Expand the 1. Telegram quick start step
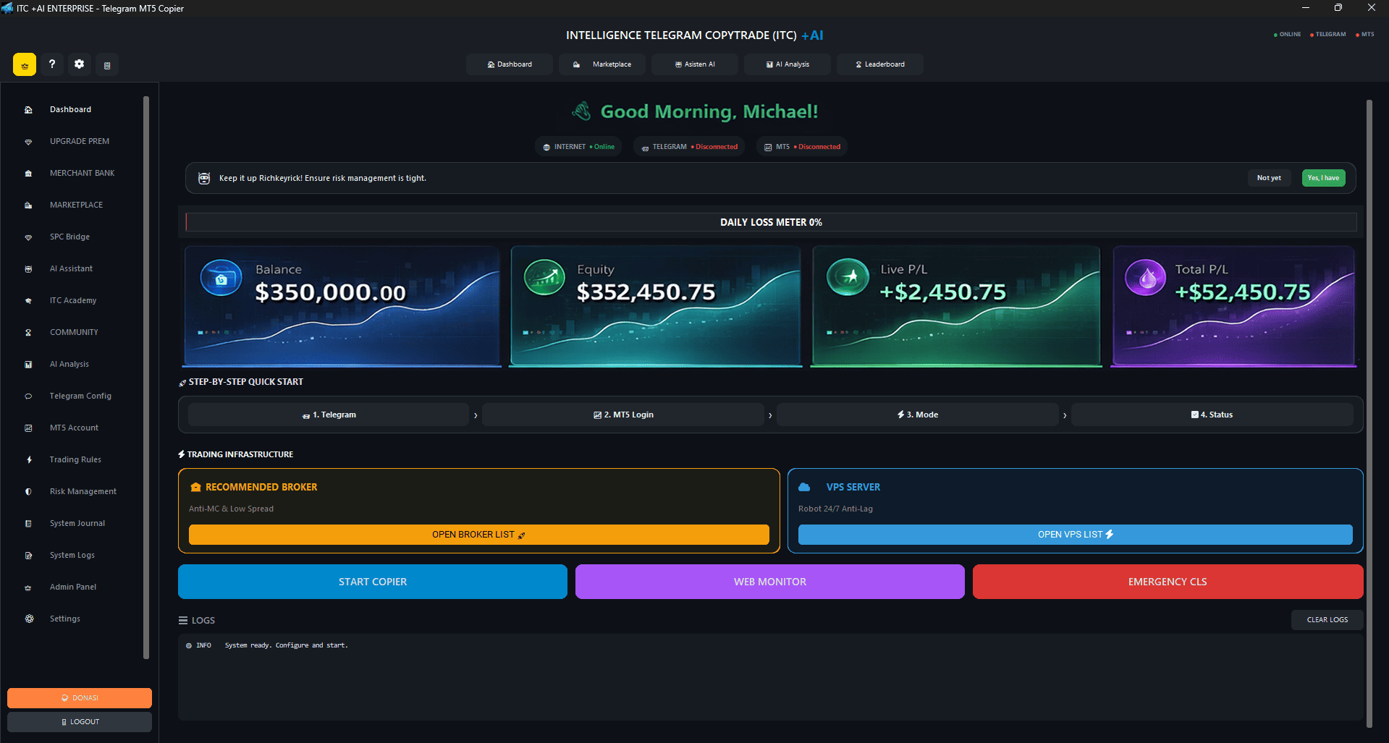Image resolution: width=1389 pixels, height=743 pixels. [x=329, y=414]
